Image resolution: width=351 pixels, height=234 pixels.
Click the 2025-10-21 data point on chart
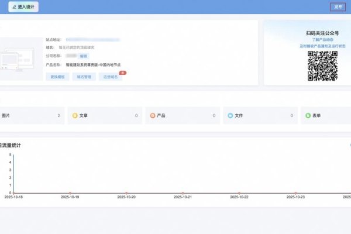tap(183, 193)
